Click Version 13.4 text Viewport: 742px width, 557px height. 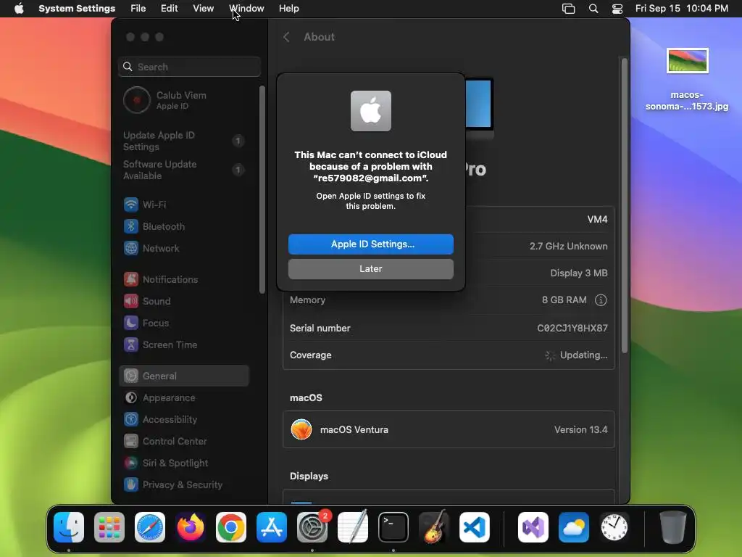pos(580,429)
